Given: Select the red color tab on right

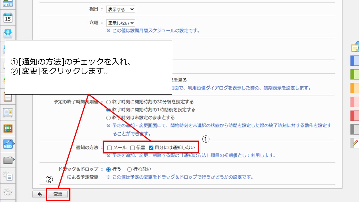Looking at the screenshot, I should [355, 116].
